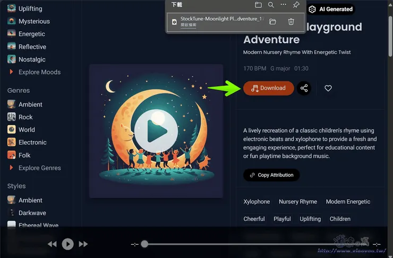This screenshot has width=393, height=258.
Task: Click the Xylophone tag
Action: 257,202
